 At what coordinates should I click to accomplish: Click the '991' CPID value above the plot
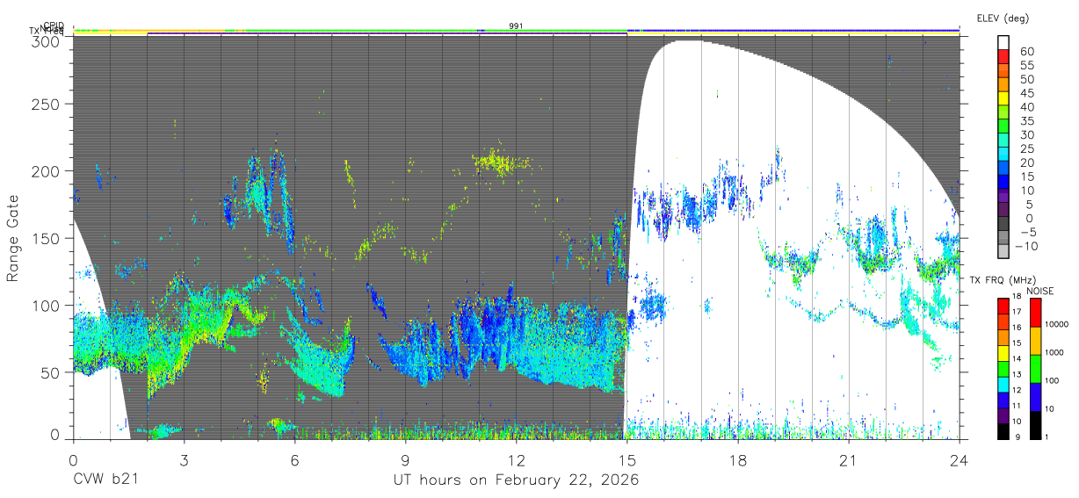point(517,26)
